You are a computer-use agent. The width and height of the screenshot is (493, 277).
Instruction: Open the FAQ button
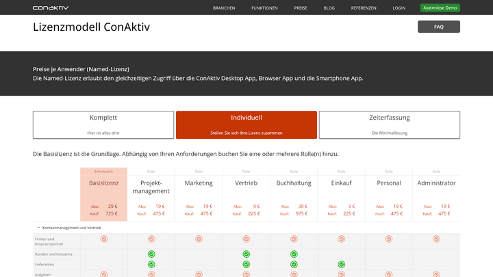coord(439,27)
